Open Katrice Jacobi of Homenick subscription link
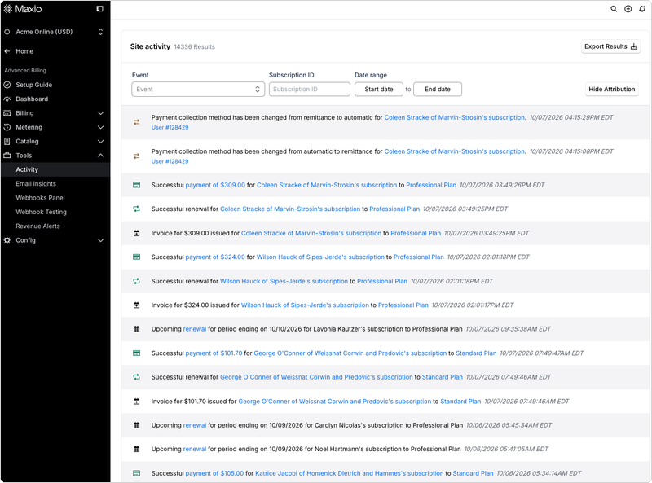Image resolution: width=652 pixels, height=483 pixels. pos(350,473)
